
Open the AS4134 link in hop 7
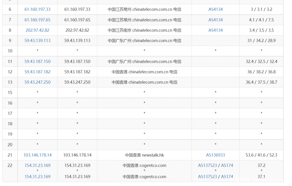pyautogui.click(x=215, y=20)
